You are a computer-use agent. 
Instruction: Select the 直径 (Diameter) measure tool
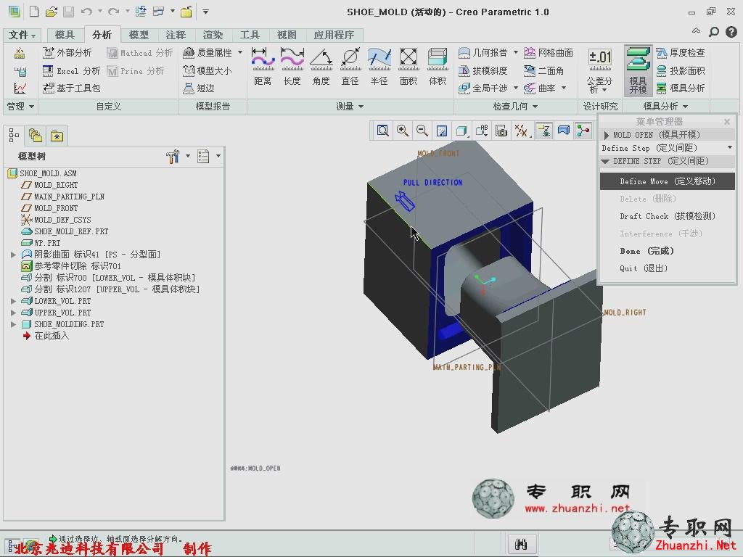pyautogui.click(x=350, y=66)
